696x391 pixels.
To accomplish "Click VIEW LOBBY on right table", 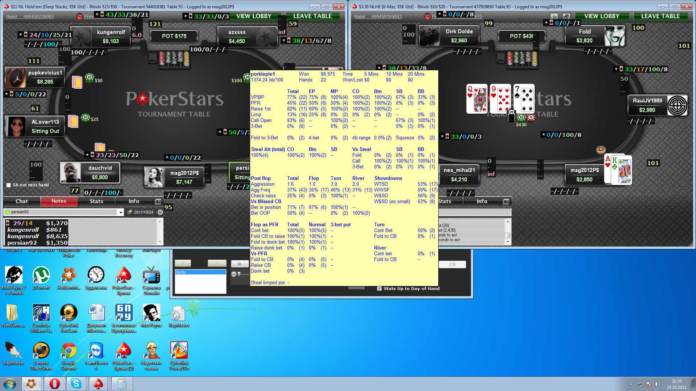I will (602, 16).
